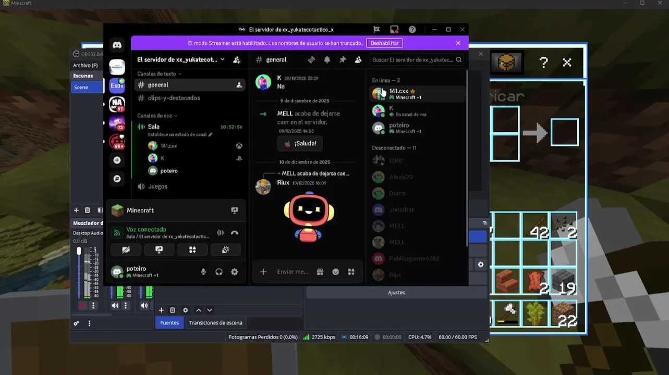Collapse Canales de voz category

[157, 116]
